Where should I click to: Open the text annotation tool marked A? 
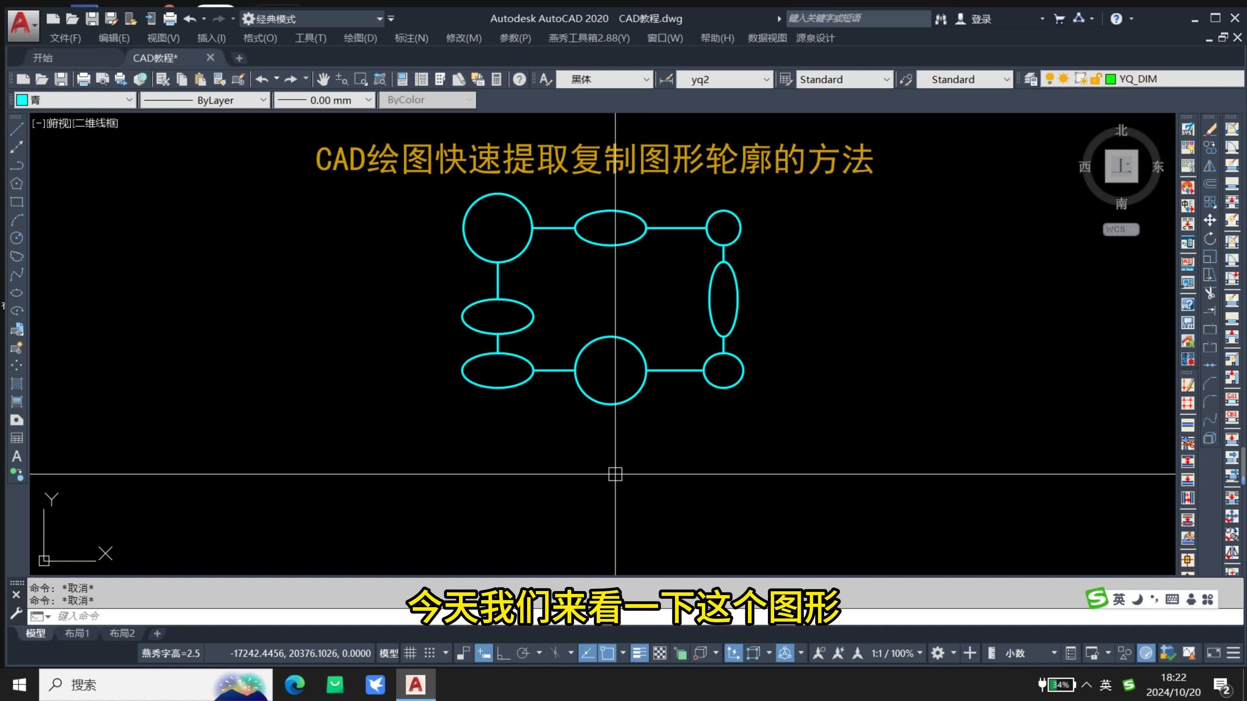[17, 456]
